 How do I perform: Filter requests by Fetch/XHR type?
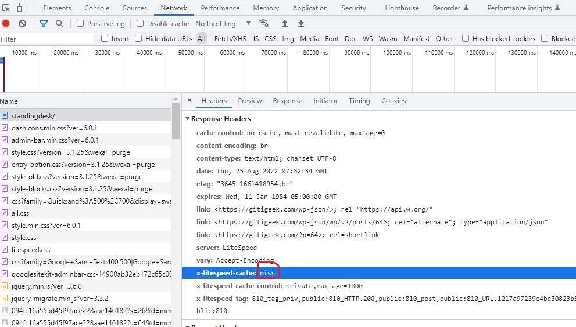230,39
